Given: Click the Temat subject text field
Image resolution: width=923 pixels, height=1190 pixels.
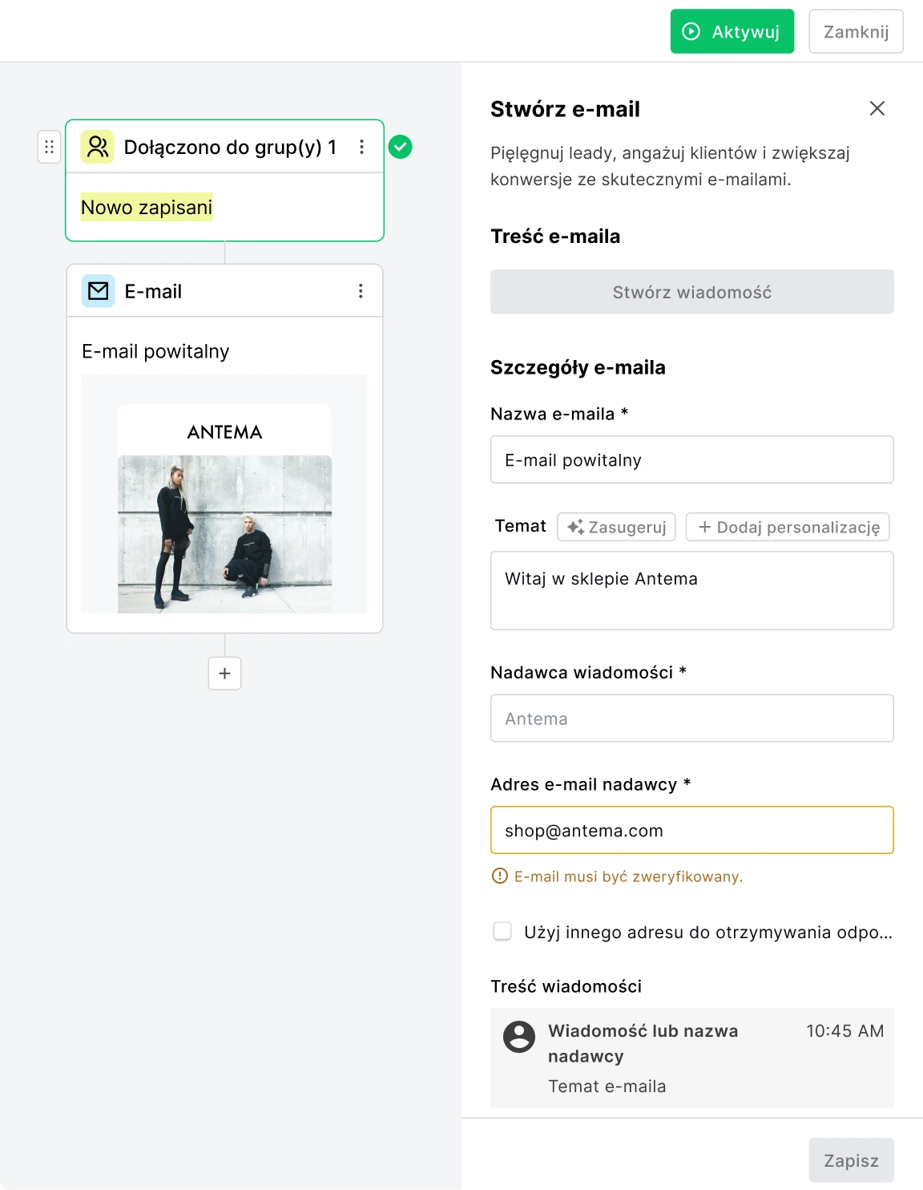Looking at the screenshot, I should 691,590.
